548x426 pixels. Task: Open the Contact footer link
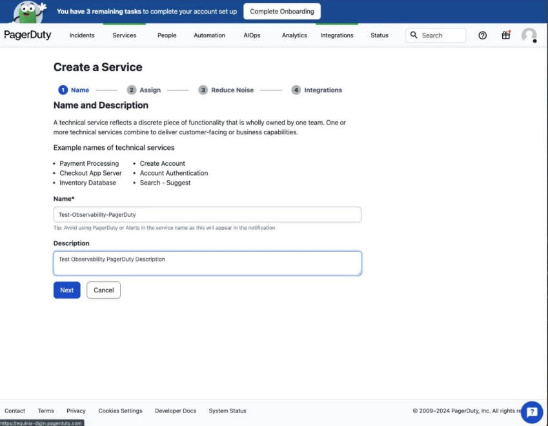coord(15,411)
